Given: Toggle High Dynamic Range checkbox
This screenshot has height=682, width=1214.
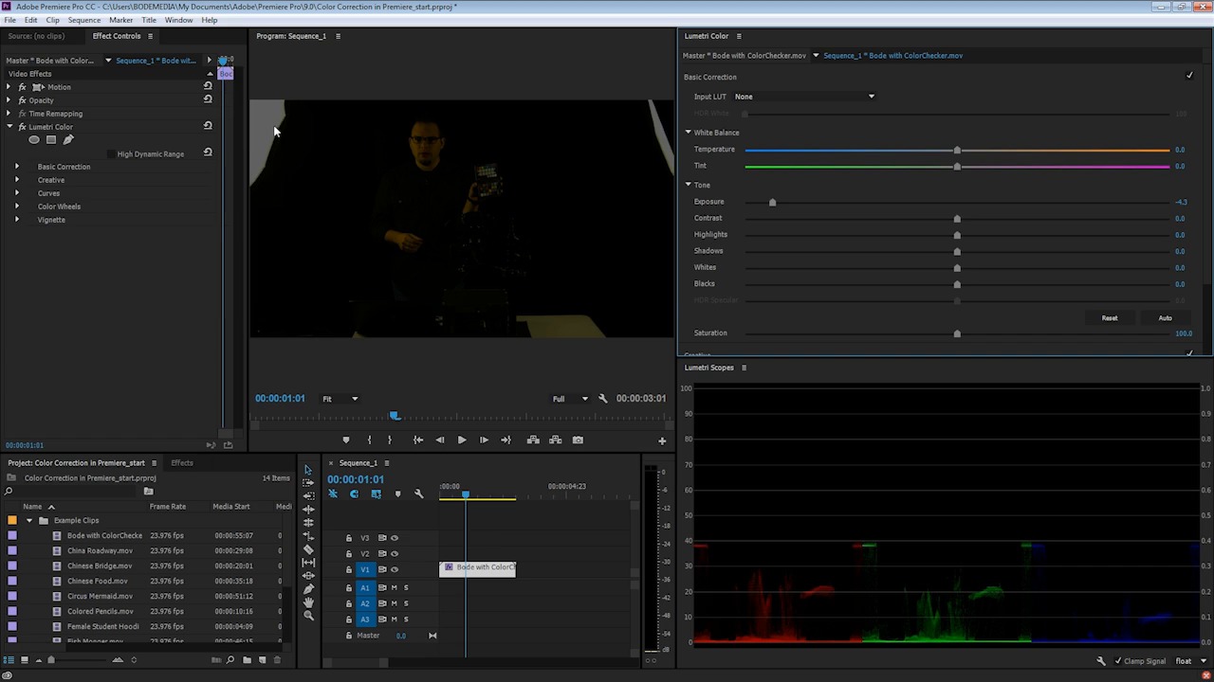Looking at the screenshot, I should [111, 153].
